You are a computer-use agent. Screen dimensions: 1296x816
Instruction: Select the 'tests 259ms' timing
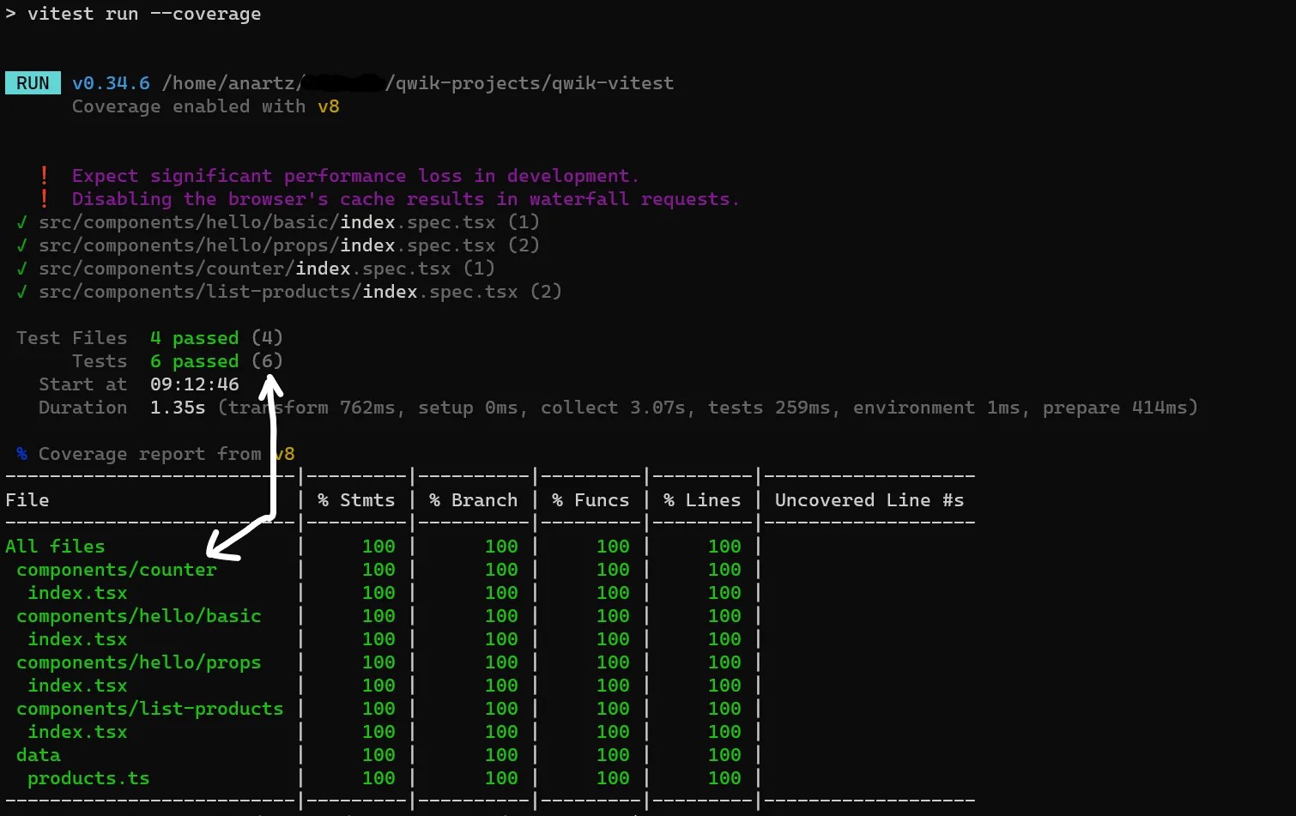click(770, 408)
